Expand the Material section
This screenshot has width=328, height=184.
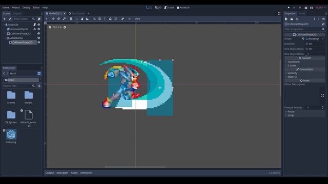pos(304,77)
